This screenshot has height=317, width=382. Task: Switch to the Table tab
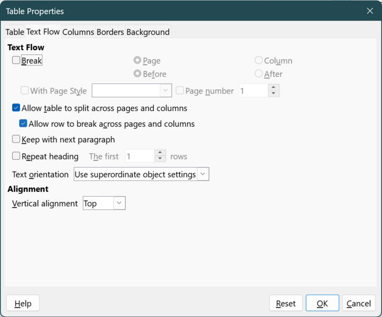coord(15,32)
